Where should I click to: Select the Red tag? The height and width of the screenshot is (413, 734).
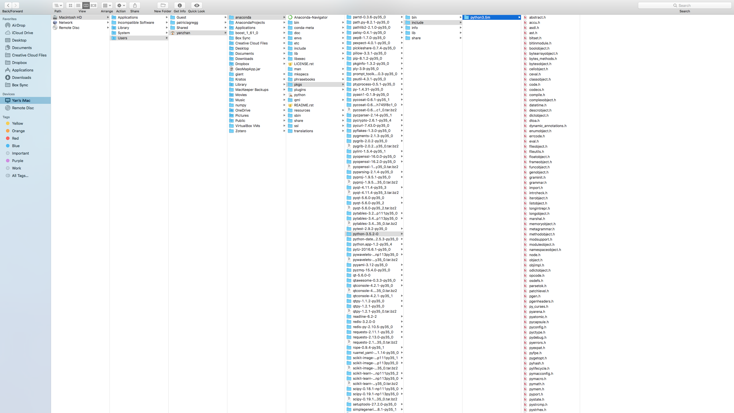[x=25, y=138]
